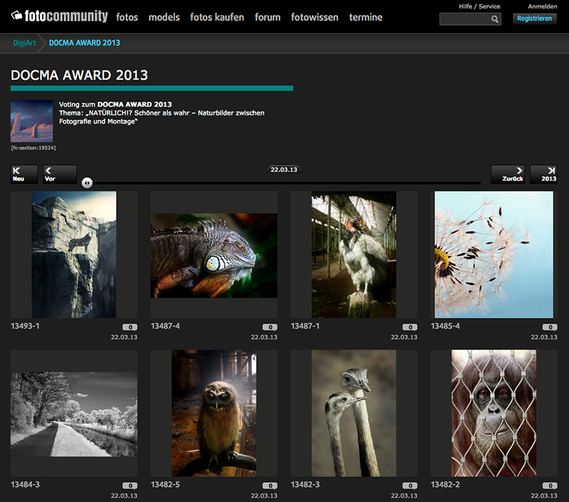Click the title 13482-2
This screenshot has width=569, height=502.
pos(445,484)
